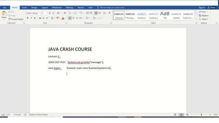Click the Paste clipboard icon
The image size is (219, 123).
pyautogui.click(x=4, y=14)
